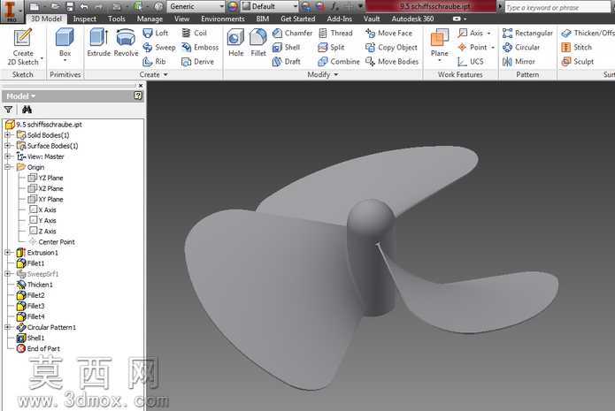
Task: Select the Coil tool
Action: click(194, 34)
